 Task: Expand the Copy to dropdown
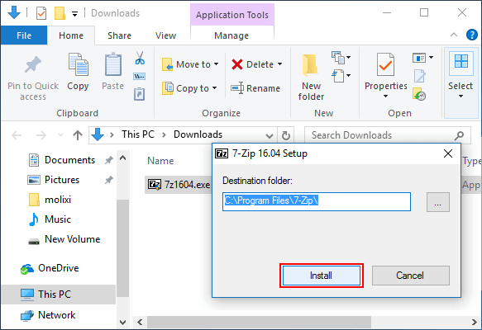(x=214, y=88)
